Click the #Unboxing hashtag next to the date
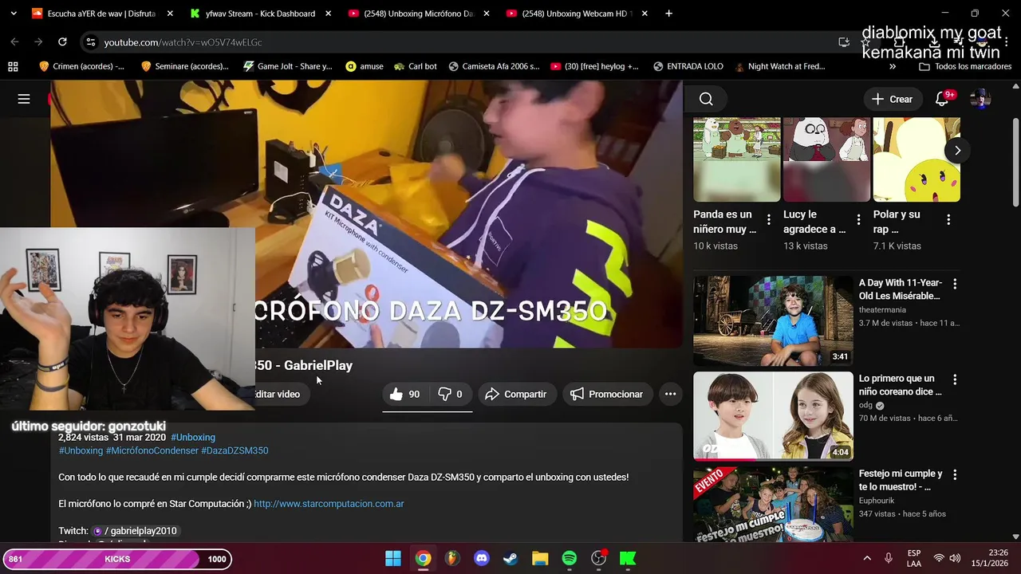The image size is (1021, 574). [x=193, y=437]
